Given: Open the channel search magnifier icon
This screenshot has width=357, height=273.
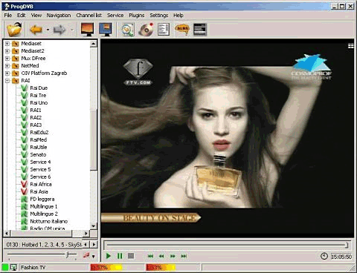Looking at the screenshot, I should 128,30.
